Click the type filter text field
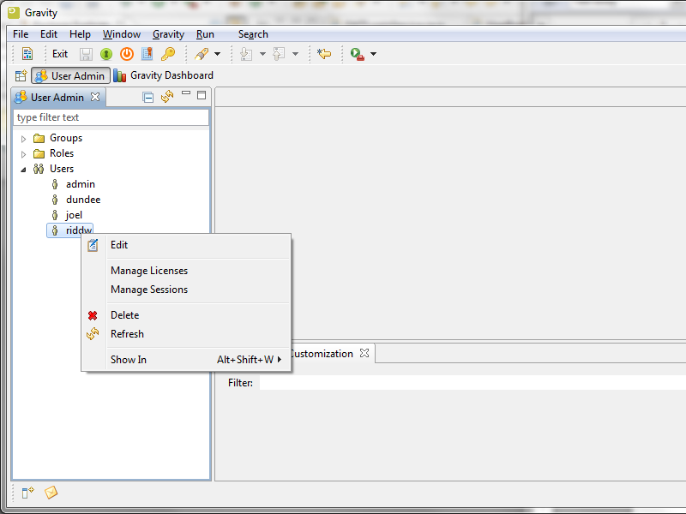 (x=111, y=117)
